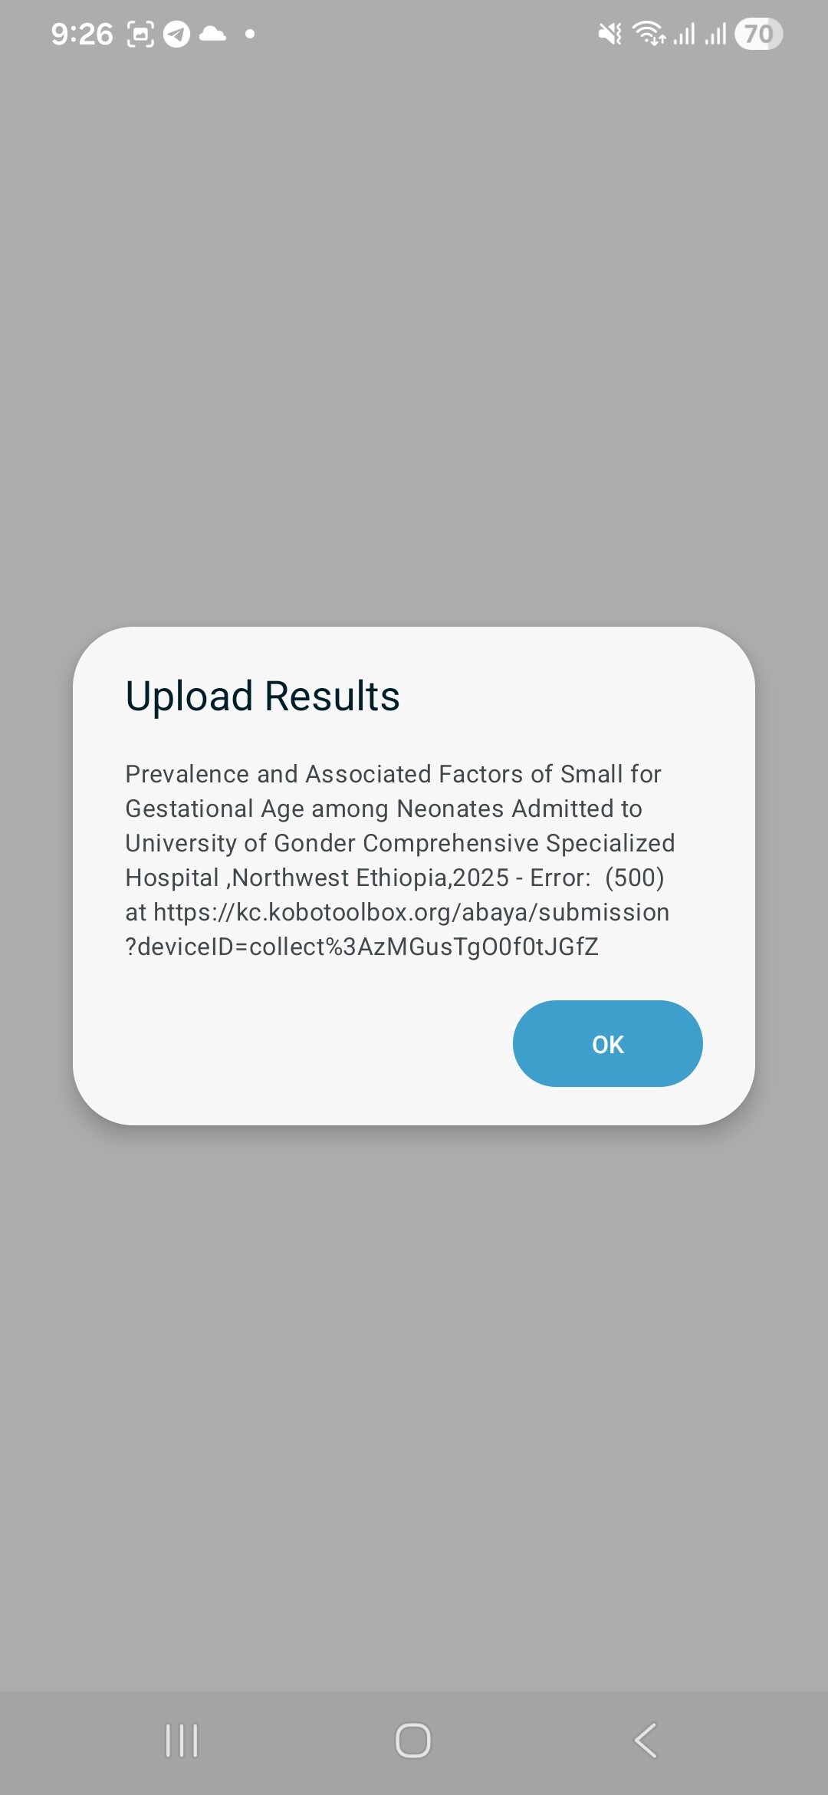
Task: Tap the muted sound status icon
Action: point(610,34)
